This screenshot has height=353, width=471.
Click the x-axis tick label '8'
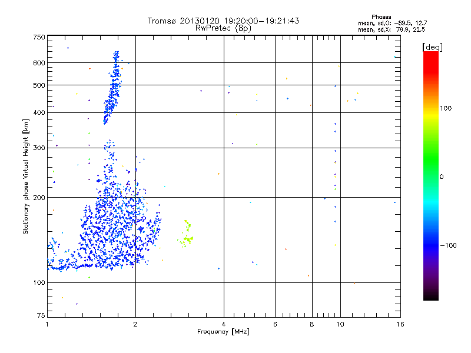pos(312,324)
